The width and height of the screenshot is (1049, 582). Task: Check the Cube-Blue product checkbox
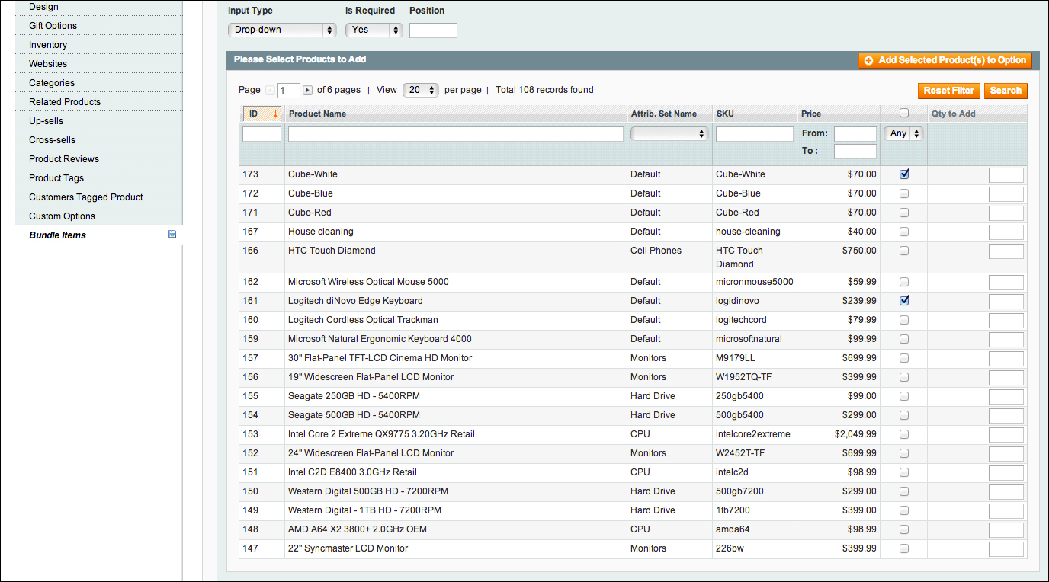[x=904, y=193]
